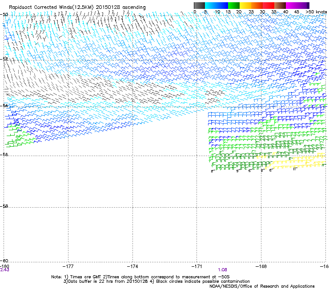Click the red 30-35 knots legend swatch
The image size is (329, 289).
[x=269, y=5]
